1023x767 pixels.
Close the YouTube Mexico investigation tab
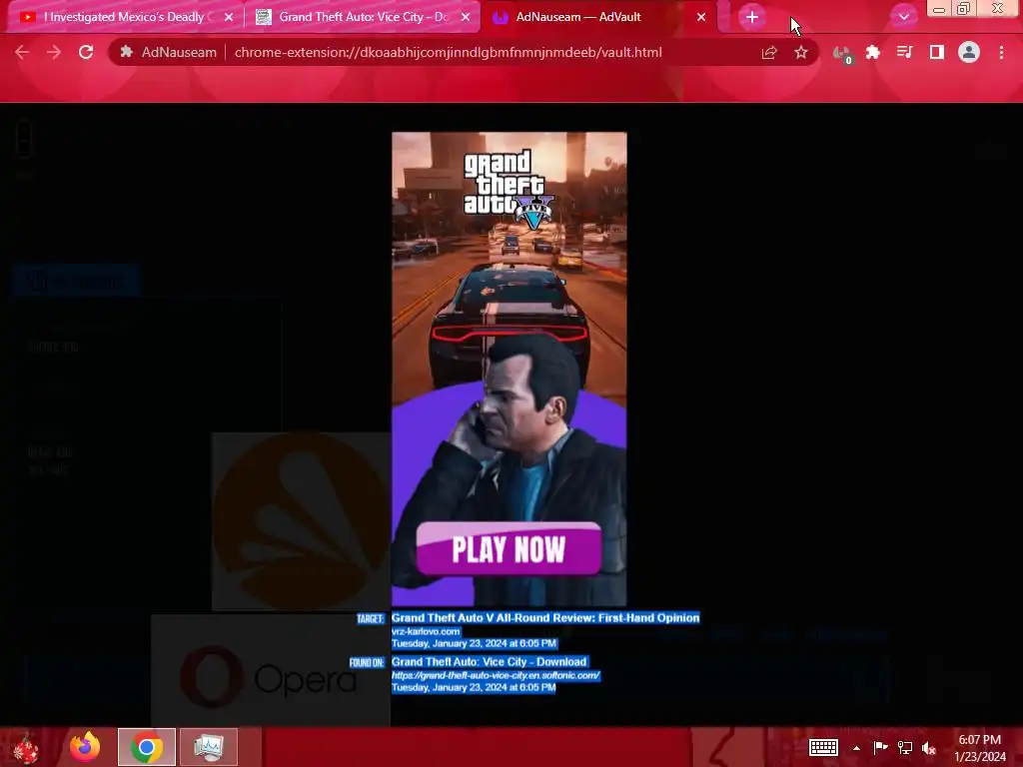[x=229, y=17]
